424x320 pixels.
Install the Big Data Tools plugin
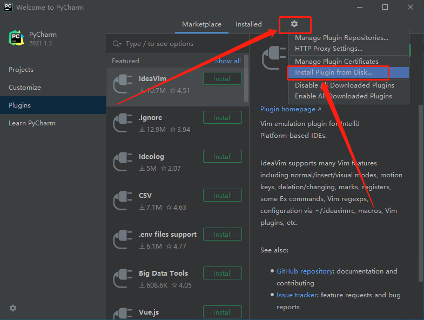pyautogui.click(x=223, y=273)
